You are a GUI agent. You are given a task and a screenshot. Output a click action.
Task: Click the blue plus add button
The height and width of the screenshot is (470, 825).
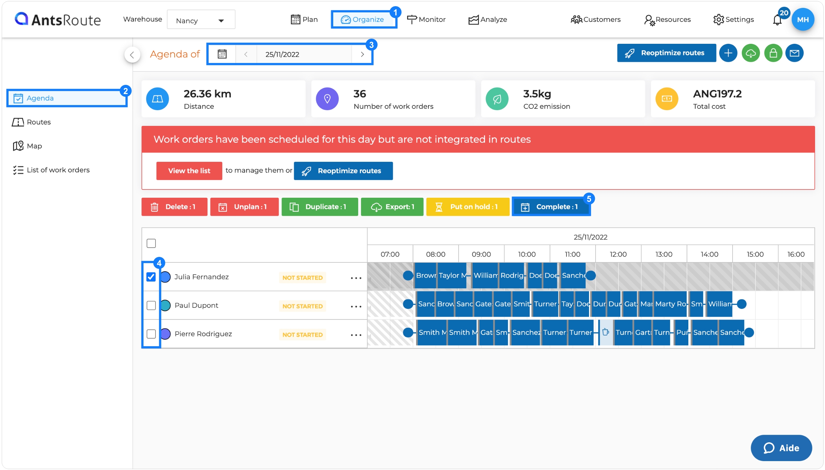pyautogui.click(x=728, y=53)
